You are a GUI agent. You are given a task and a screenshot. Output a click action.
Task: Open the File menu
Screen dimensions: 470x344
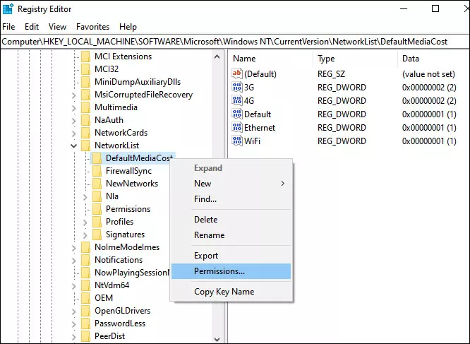coord(8,27)
